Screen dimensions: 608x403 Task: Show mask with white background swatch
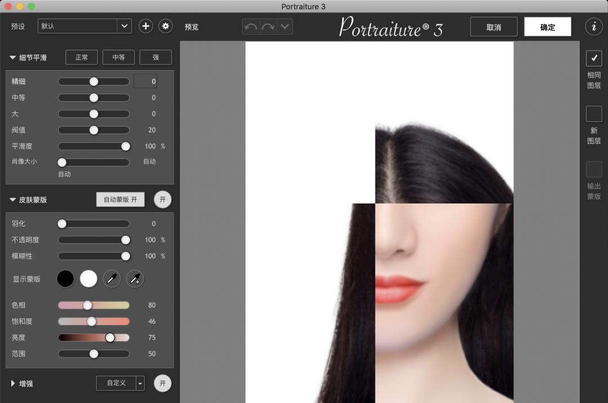tap(88, 279)
